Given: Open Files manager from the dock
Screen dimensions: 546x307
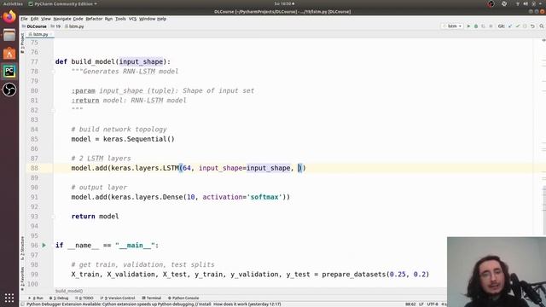Looking at the screenshot, I should (x=9, y=35).
